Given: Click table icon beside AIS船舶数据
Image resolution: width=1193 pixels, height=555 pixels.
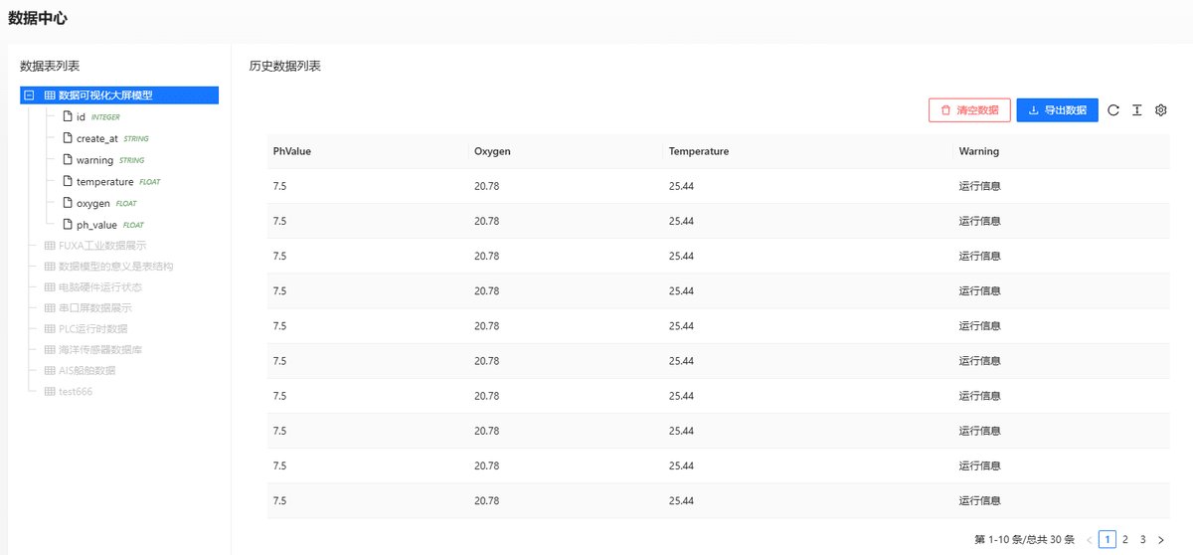Looking at the screenshot, I should pos(50,370).
